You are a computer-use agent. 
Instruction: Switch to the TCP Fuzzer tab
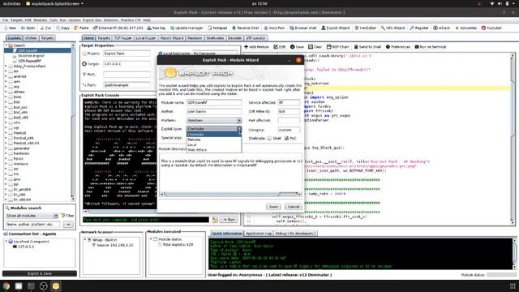tap(123, 38)
